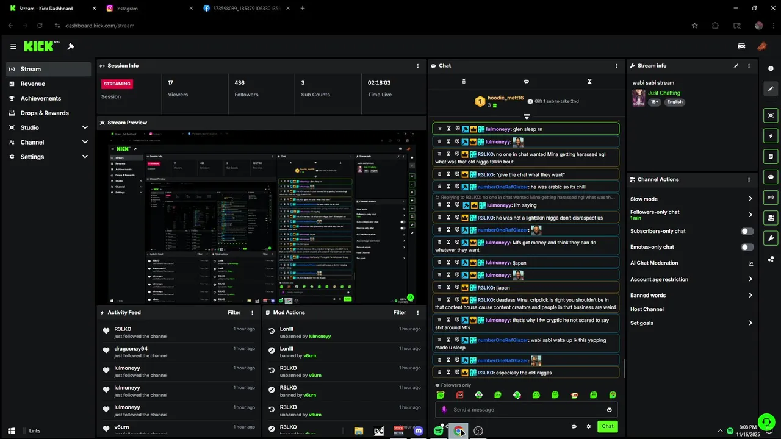Open Achievements page in sidebar
The width and height of the screenshot is (781, 439).
(x=49, y=98)
